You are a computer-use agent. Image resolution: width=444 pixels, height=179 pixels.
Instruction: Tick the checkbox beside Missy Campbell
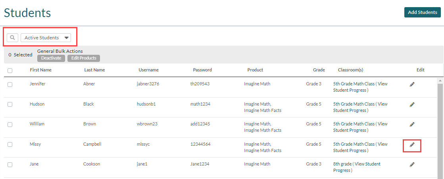(10, 144)
